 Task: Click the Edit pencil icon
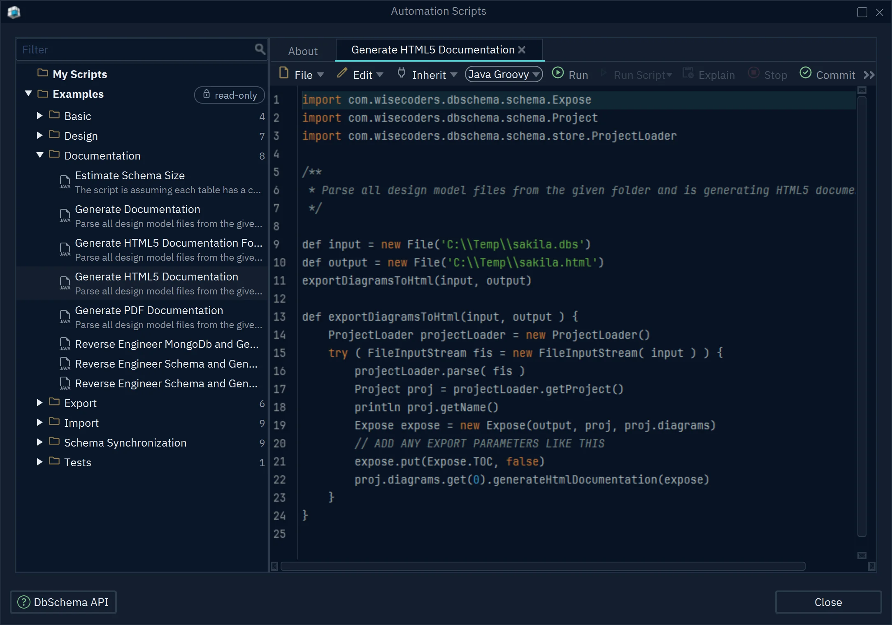coord(342,73)
